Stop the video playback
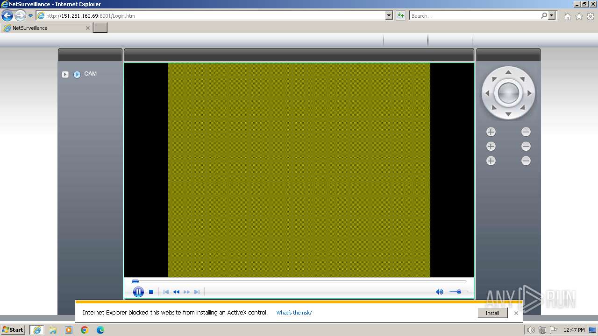598x336 pixels. coord(151,292)
